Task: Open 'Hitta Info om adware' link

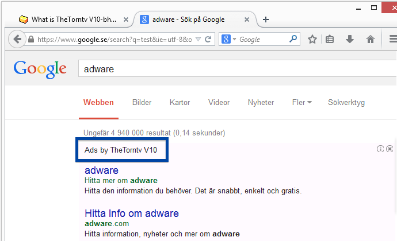Action: [132, 213]
